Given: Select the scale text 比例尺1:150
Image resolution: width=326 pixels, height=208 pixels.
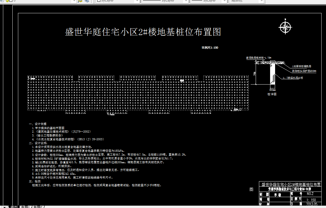Looking at the screenshot, I should tap(210, 48).
